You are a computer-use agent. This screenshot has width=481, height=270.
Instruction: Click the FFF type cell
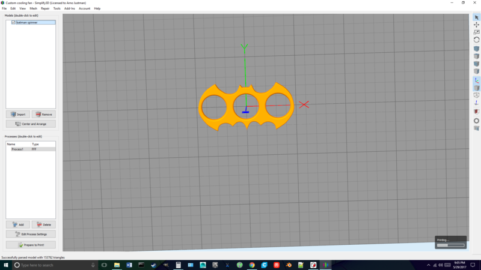34,149
